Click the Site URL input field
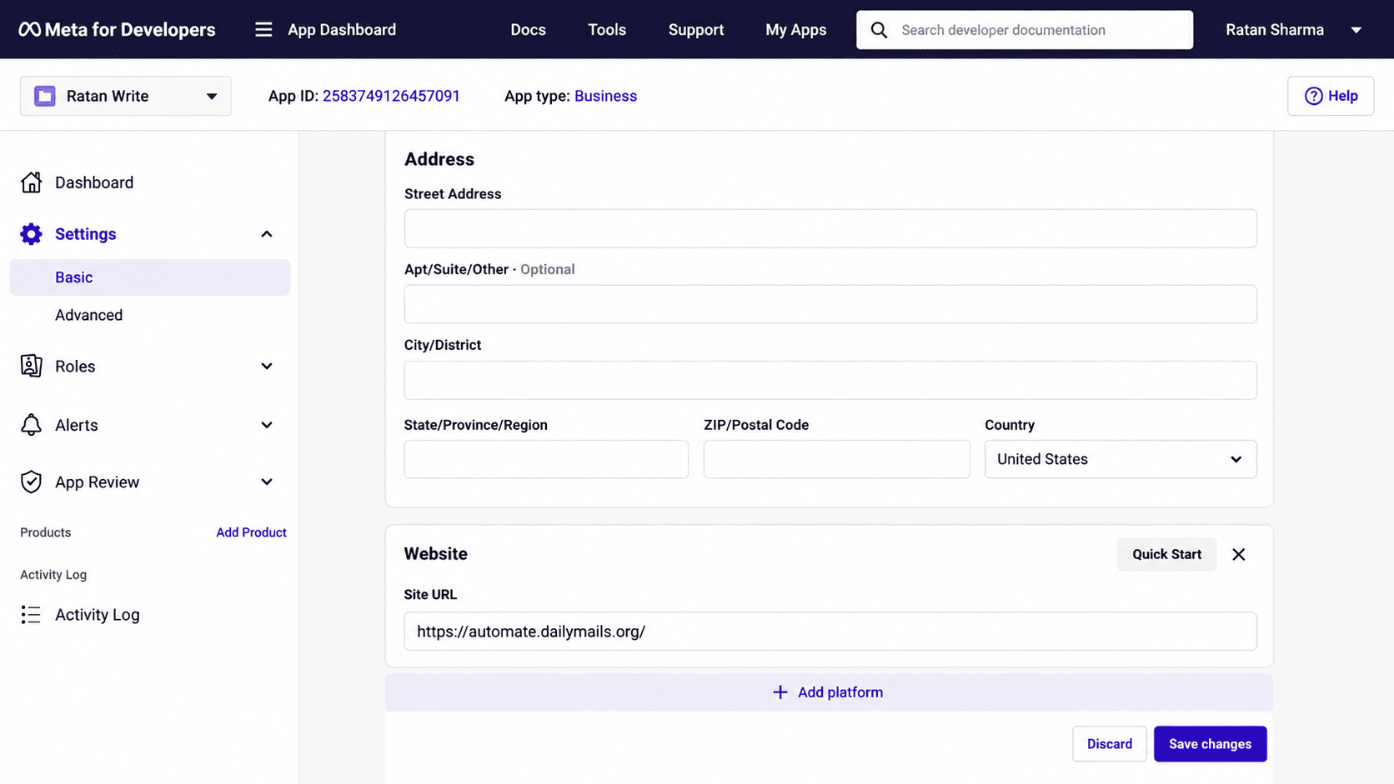The height and width of the screenshot is (784, 1394). tap(830, 632)
